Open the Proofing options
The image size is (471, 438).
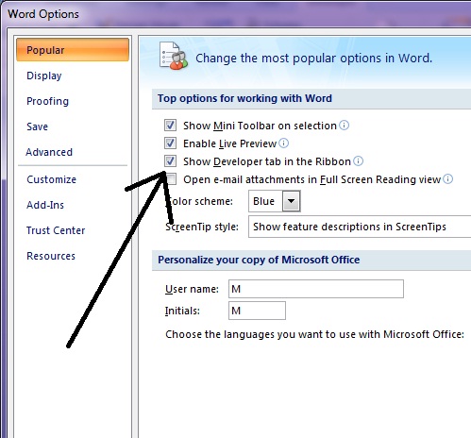point(47,101)
